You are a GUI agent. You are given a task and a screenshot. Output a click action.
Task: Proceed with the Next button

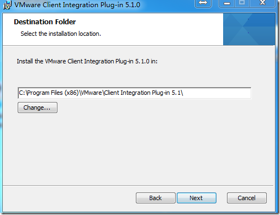pos(197,198)
